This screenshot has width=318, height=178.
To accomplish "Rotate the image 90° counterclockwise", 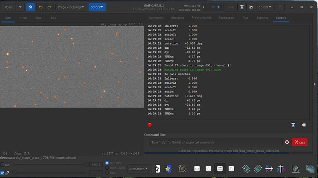I will [246, 168].
